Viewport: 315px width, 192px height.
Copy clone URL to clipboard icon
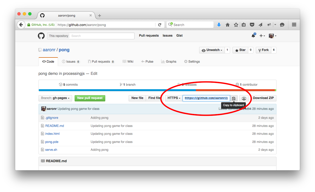coord(234,98)
